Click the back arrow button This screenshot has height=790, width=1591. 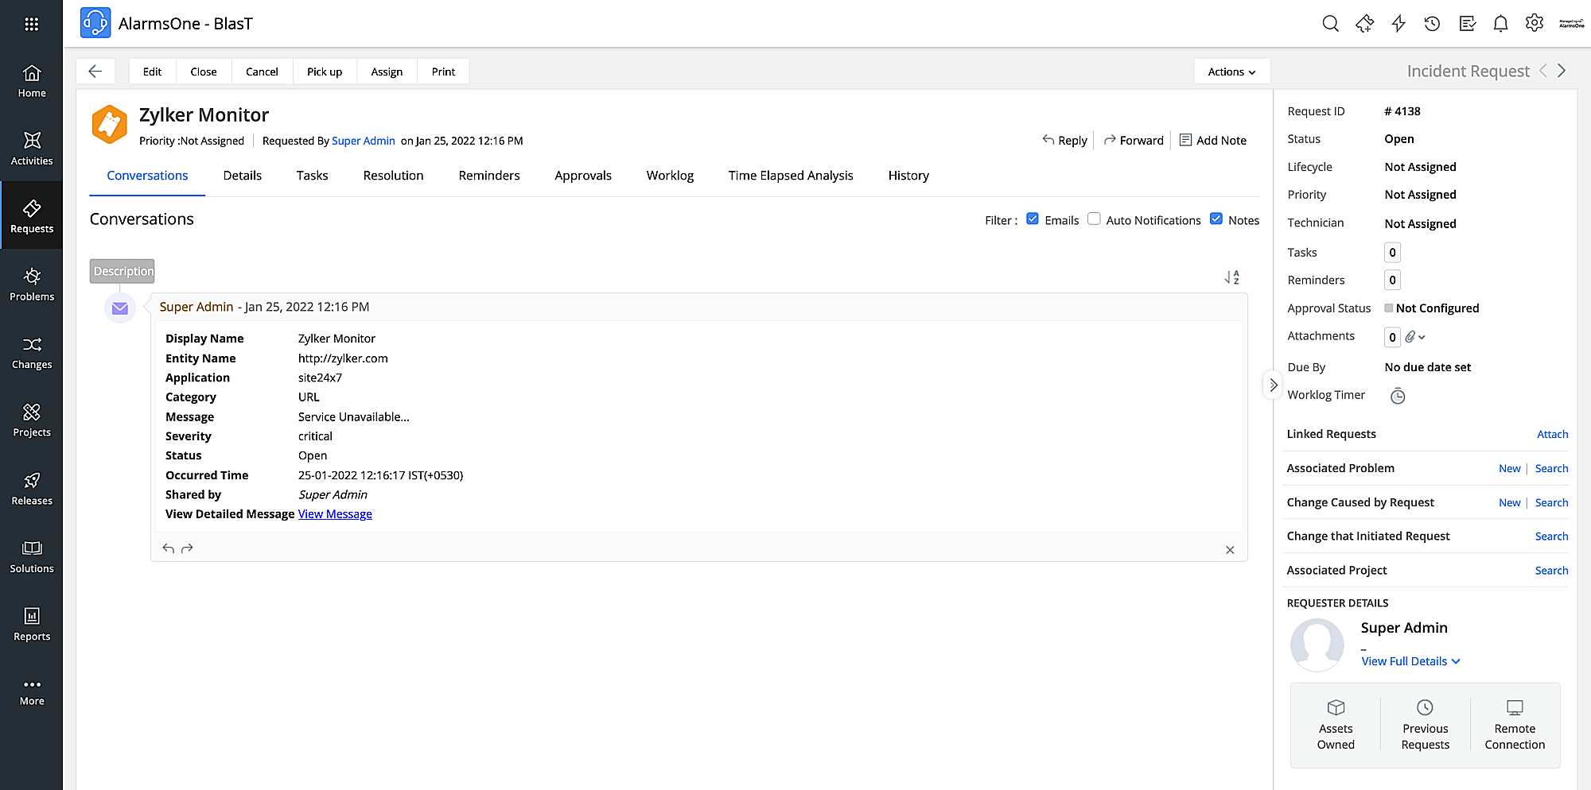pyautogui.click(x=95, y=72)
